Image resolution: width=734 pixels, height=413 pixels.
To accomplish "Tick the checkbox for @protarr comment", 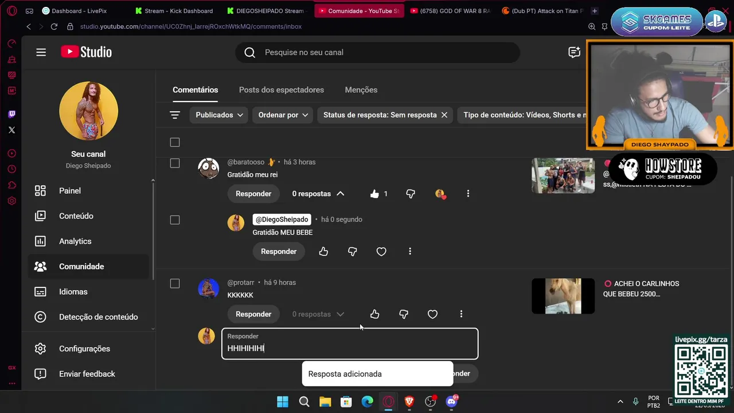I will click(175, 284).
